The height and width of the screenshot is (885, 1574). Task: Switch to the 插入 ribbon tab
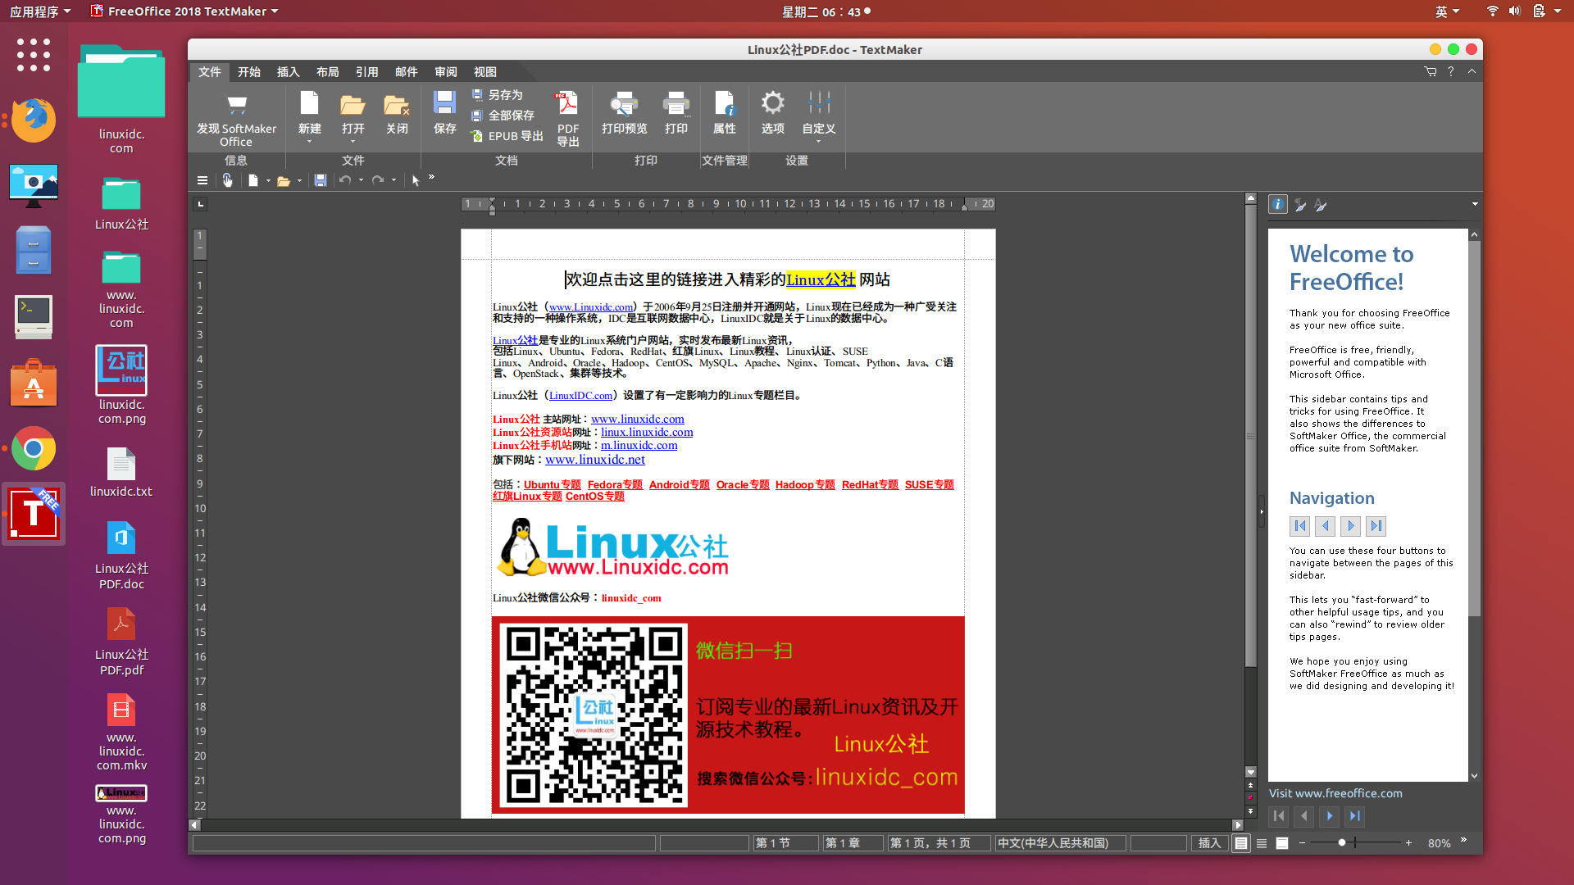point(289,72)
